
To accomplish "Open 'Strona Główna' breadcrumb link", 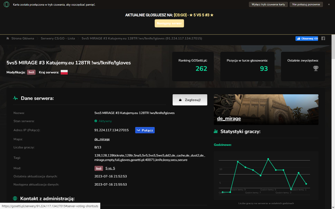I will click(23, 38).
